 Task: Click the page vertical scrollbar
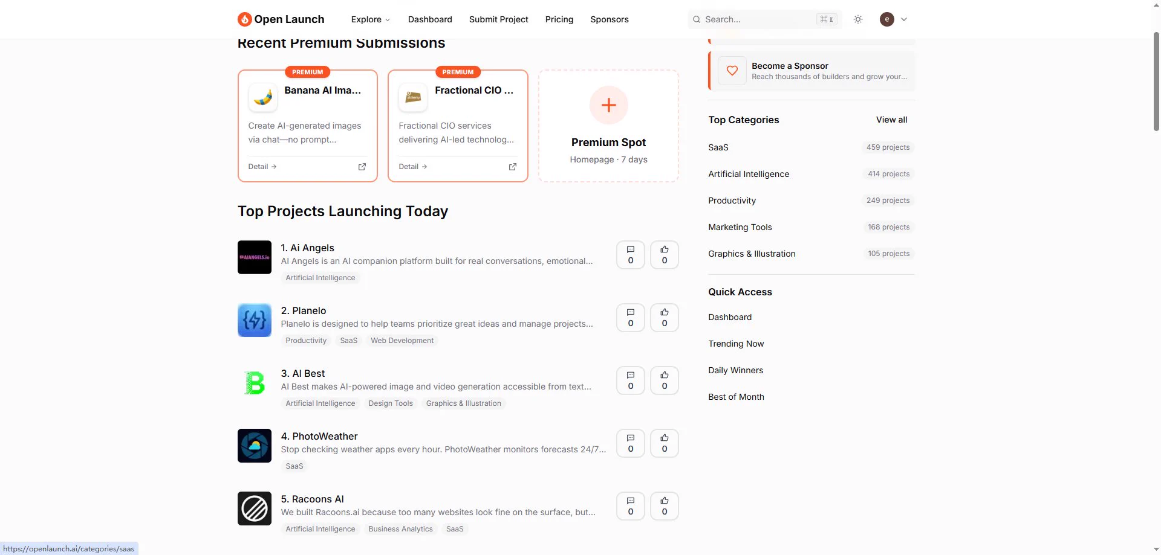pos(1156,82)
